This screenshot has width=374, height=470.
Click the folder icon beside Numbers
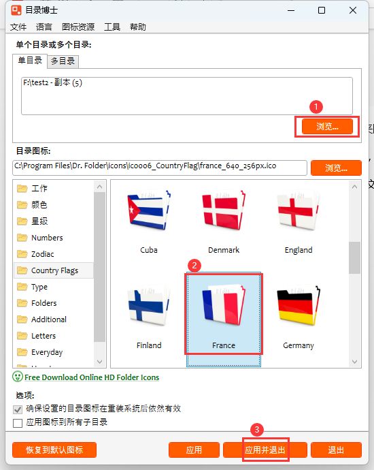22,238
